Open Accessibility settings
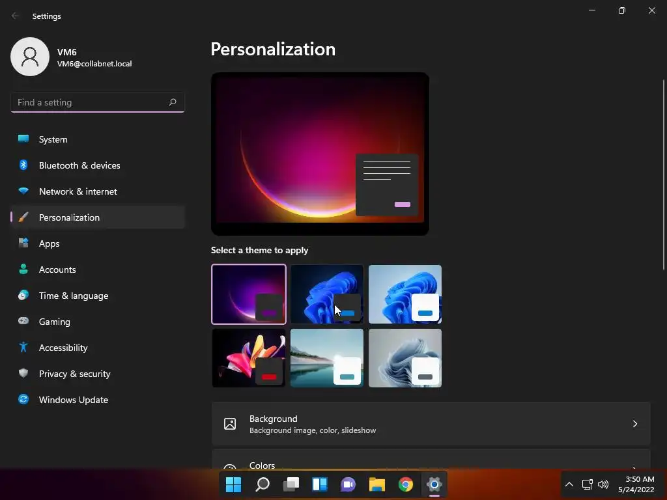The image size is (667, 500). pyautogui.click(x=98, y=348)
